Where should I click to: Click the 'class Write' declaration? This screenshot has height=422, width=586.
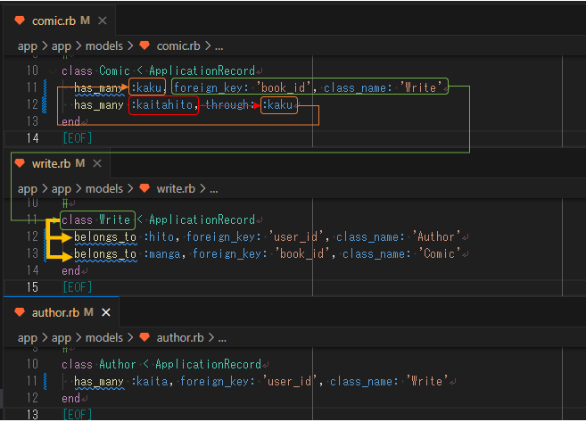pos(95,219)
